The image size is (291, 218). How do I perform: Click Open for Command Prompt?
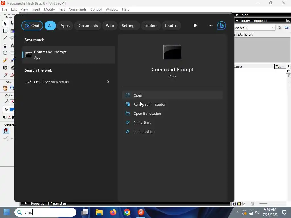tap(172, 95)
